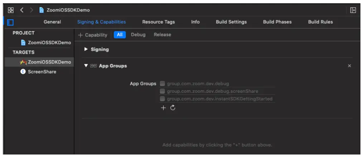364x157 pixels.
Task: Enable the group.com.zoom.dev.debug checkbox
Action: 162,84
